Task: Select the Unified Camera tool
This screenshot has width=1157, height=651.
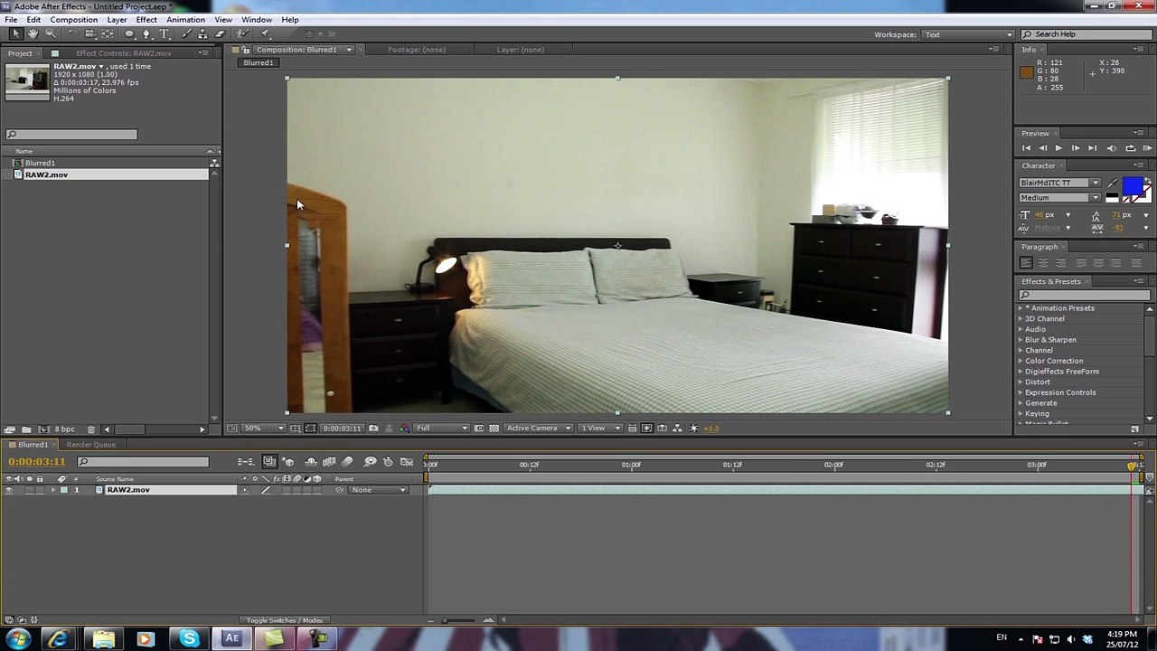Action: [x=90, y=34]
